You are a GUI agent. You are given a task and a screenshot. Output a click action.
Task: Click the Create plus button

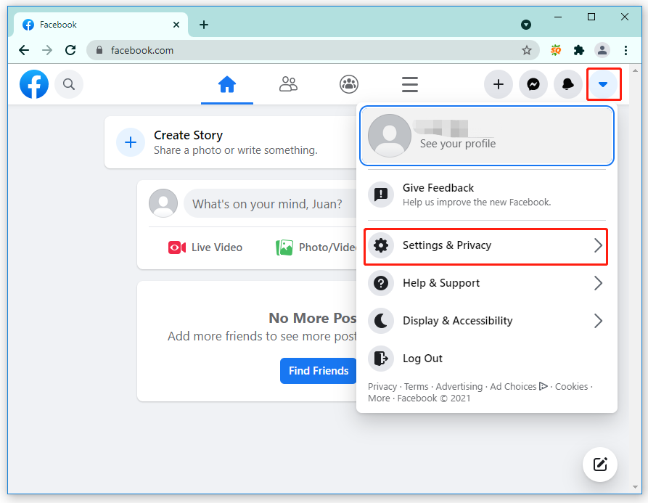tap(499, 84)
